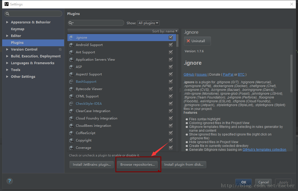Toggle the ASP plugin checkbox
Image resolution: width=298 pixels, height=191 pixels.
click(x=171, y=67)
